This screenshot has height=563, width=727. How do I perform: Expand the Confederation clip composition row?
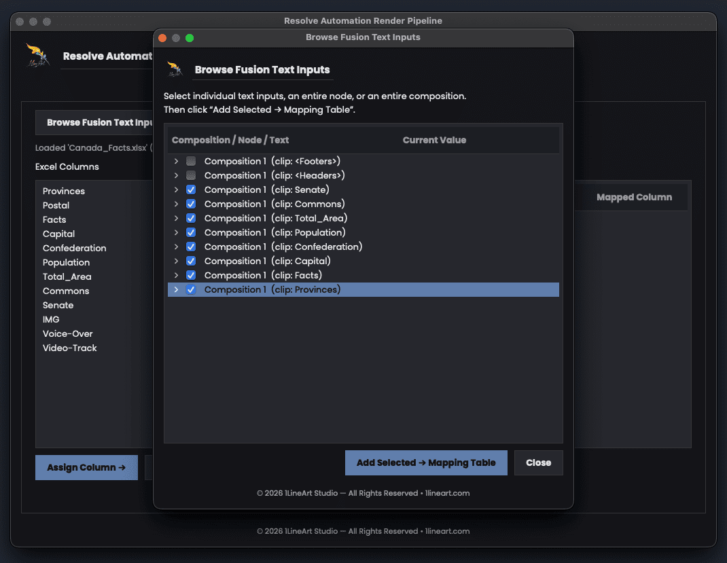tap(176, 247)
